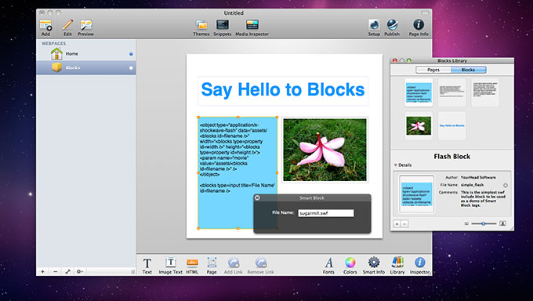
Task: Click the Remove Link icon
Action: [261, 263]
